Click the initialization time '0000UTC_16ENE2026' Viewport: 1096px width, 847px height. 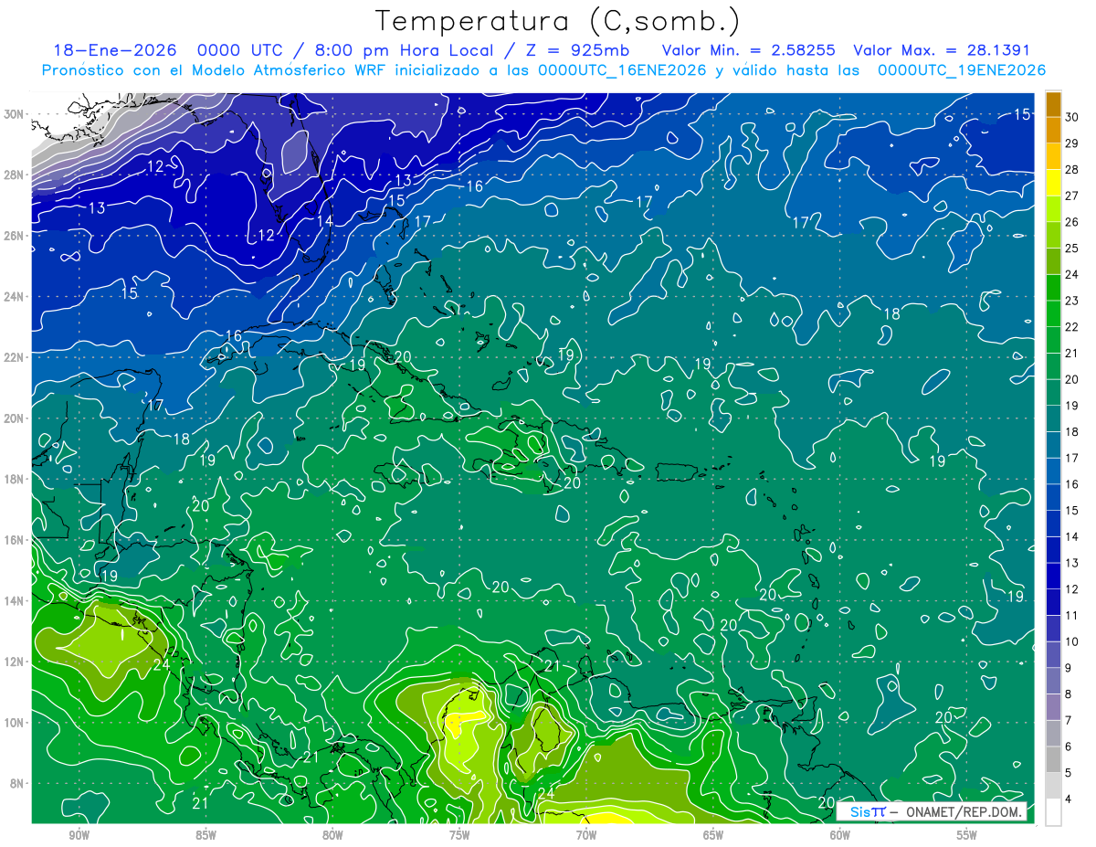tap(623, 70)
